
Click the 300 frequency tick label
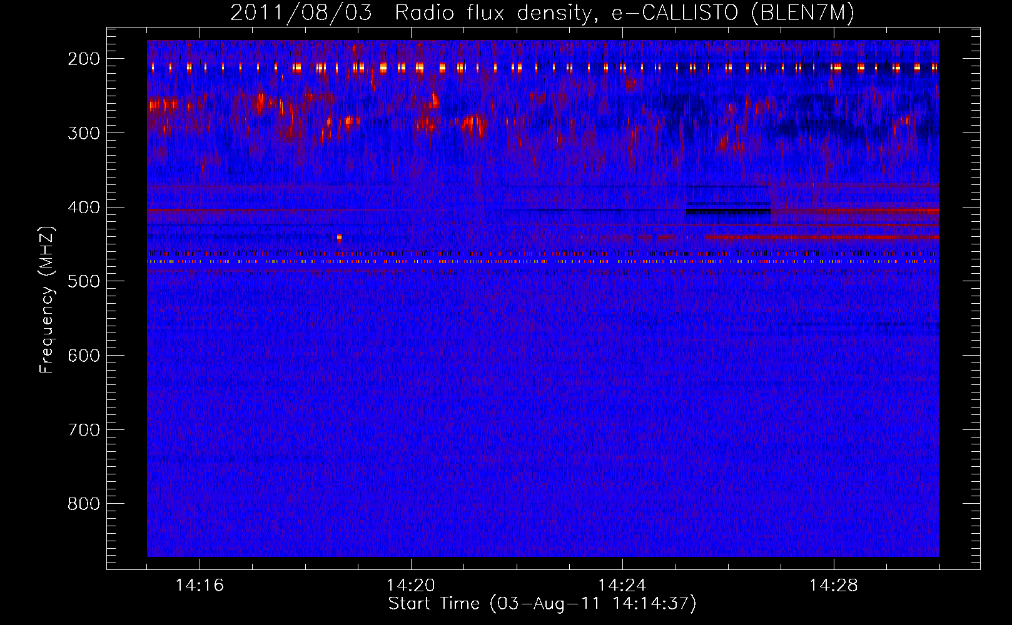coord(84,133)
